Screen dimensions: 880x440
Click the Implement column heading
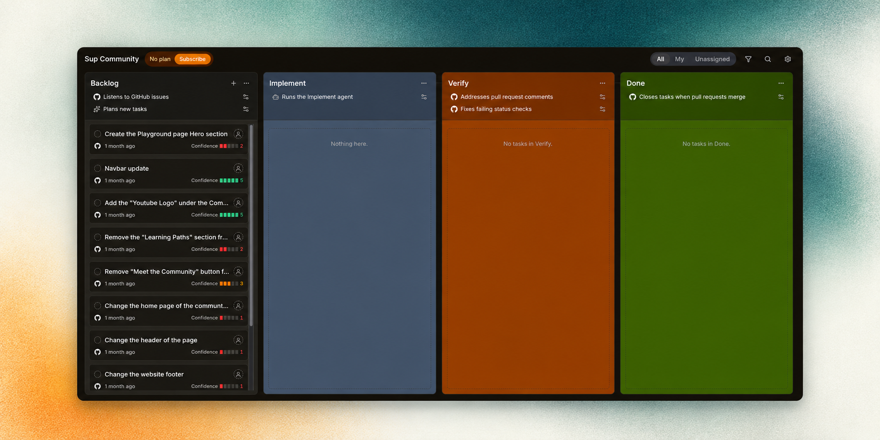tap(287, 83)
